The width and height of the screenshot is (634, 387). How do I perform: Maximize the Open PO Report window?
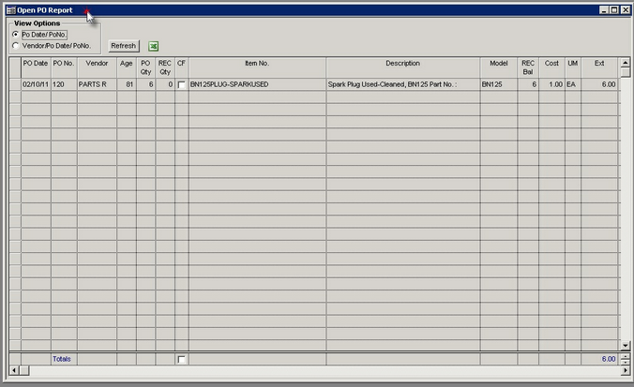click(613, 9)
